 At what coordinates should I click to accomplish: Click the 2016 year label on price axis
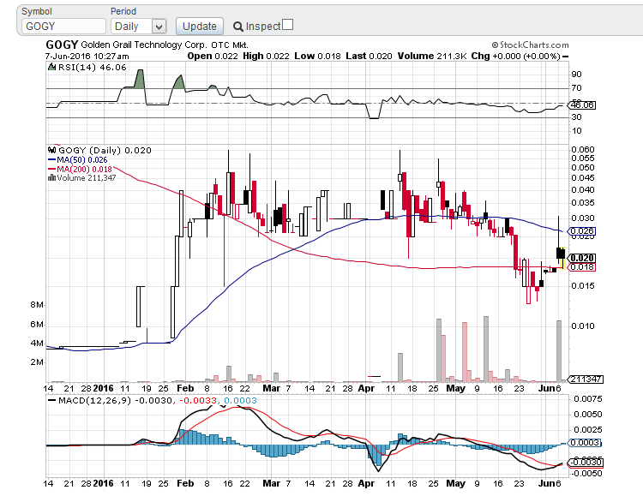(104, 388)
